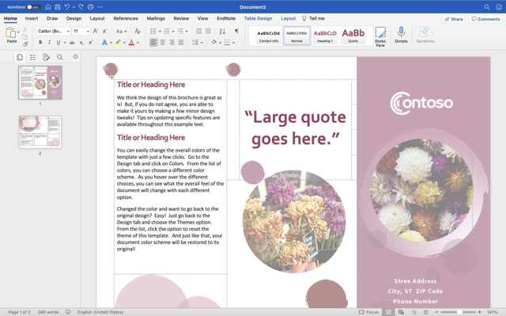Apply strikethrough formatting
This screenshot has width=506, height=316.
72,43
